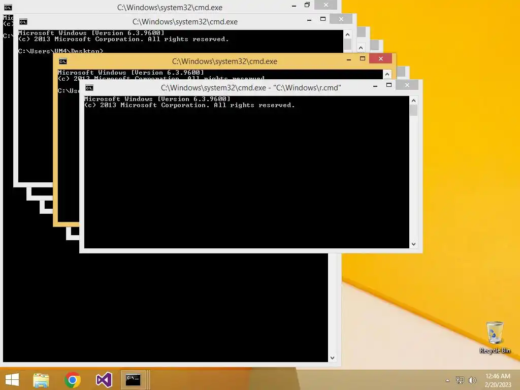520x390 pixels.
Task: Click the scroll down arrow in the r.cmd window
Action: (x=413, y=244)
